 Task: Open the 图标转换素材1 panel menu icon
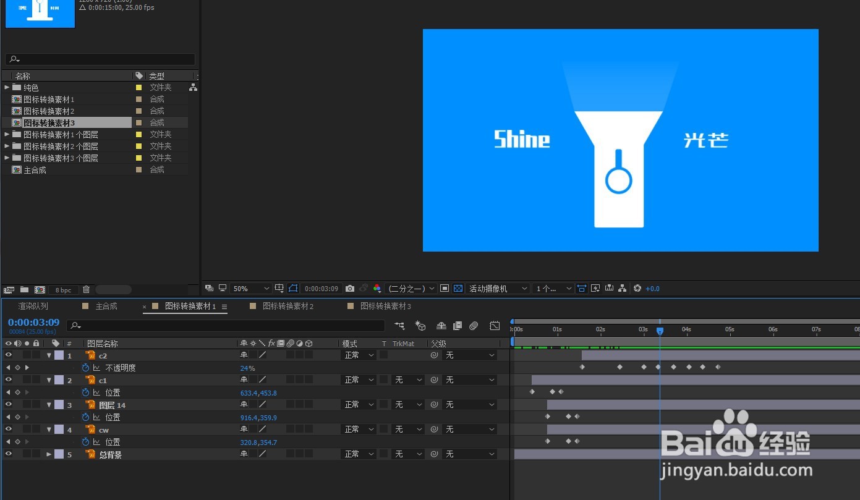tap(224, 307)
